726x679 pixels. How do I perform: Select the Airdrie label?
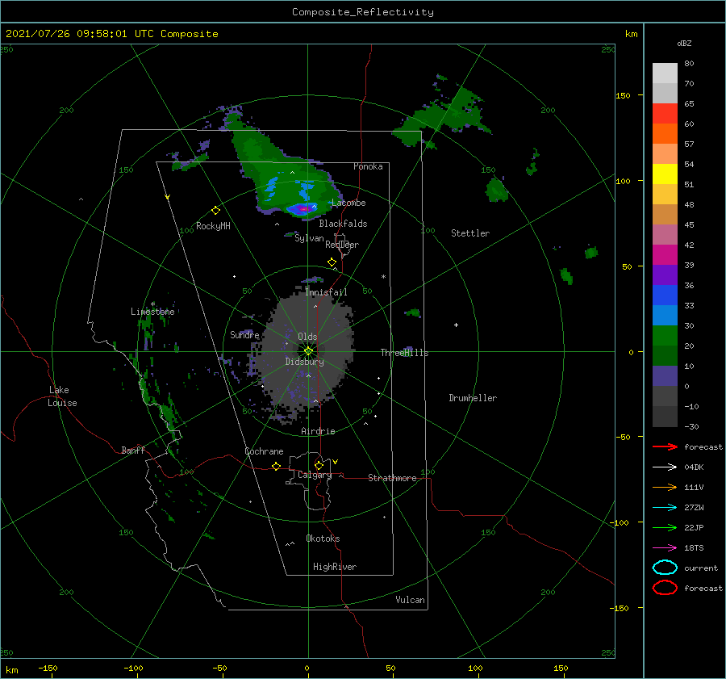tap(318, 431)
